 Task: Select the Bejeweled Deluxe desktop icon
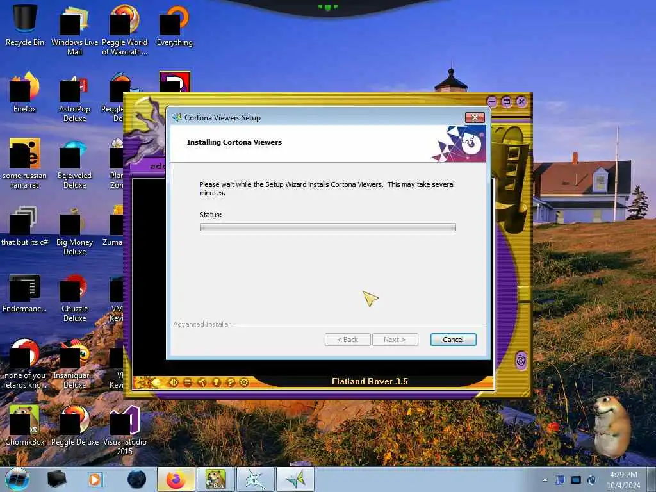click(x=74, y=163)
